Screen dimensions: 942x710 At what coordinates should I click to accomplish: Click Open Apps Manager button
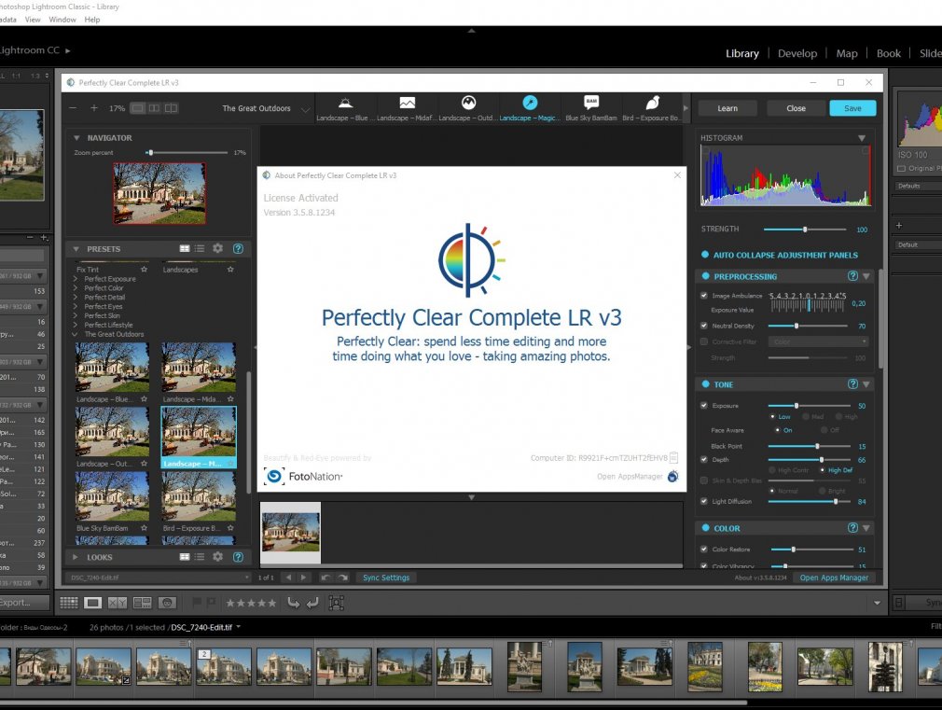coord(834,578)
